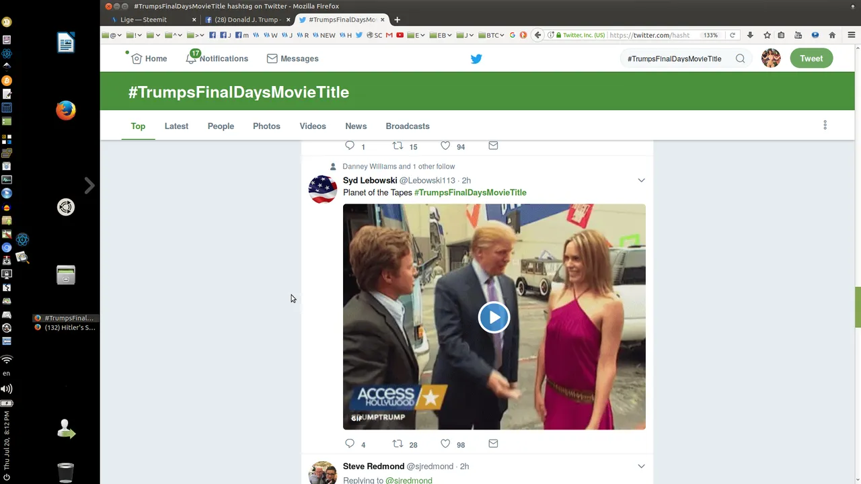Open the Firefox hamburger menu
The image size is (861, 484).
[x=851, y=35]
